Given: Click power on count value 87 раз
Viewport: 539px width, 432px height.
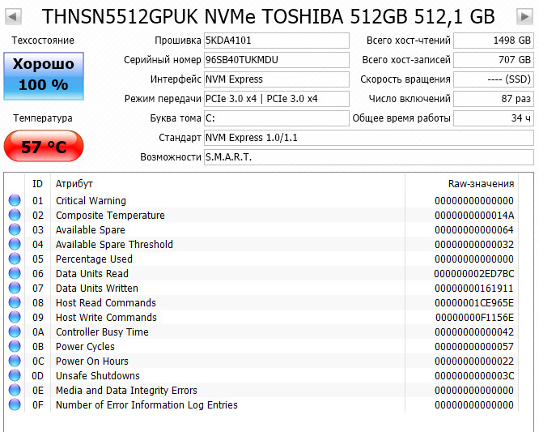Looking at the screenshot, I should click(x=494, y=99).
